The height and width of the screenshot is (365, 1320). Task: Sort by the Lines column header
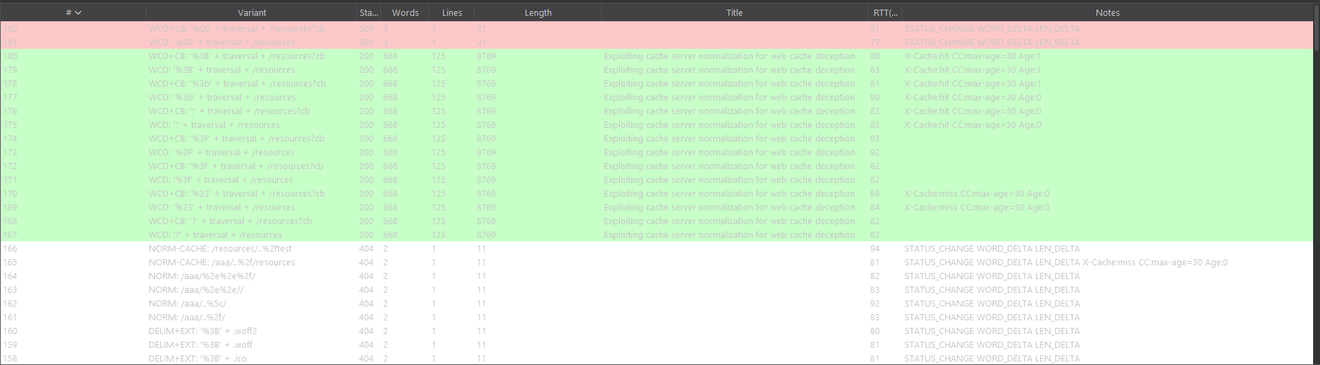click(452, 13)
